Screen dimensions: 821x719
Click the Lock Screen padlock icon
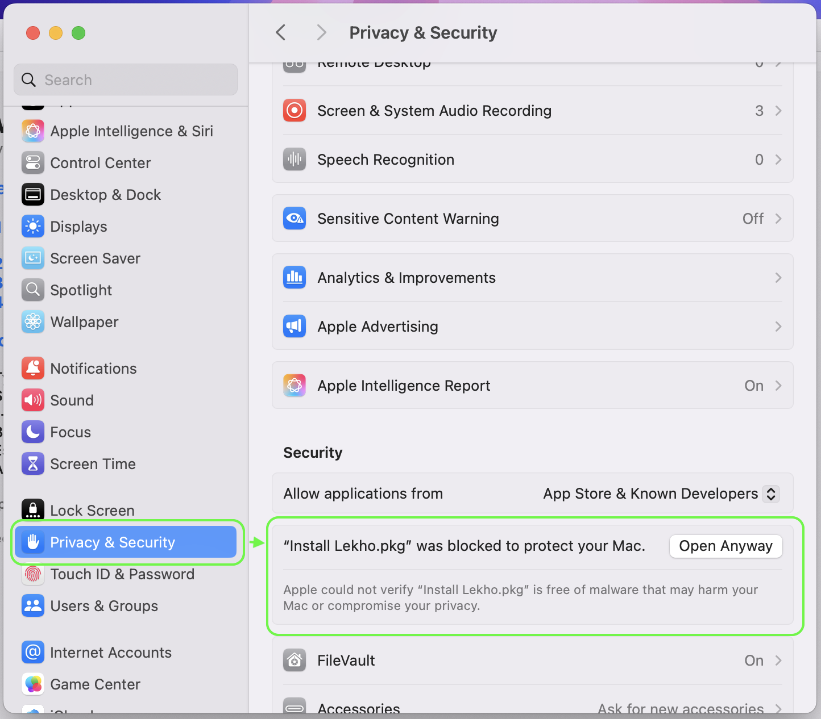33,509
